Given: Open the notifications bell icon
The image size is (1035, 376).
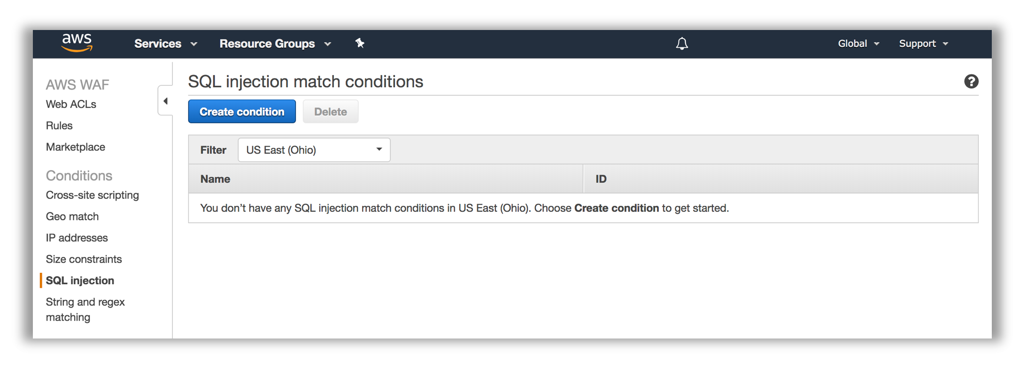Looking at the screenshot, I should (682, 44).
